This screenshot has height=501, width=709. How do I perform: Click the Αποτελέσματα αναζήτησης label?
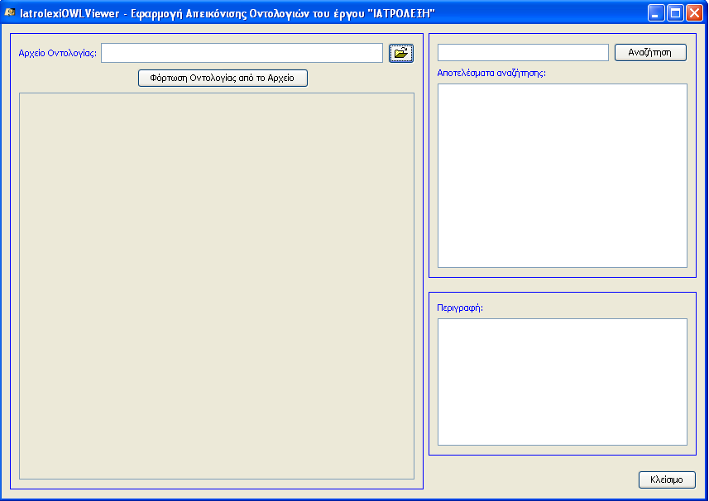tap(491, 74)
